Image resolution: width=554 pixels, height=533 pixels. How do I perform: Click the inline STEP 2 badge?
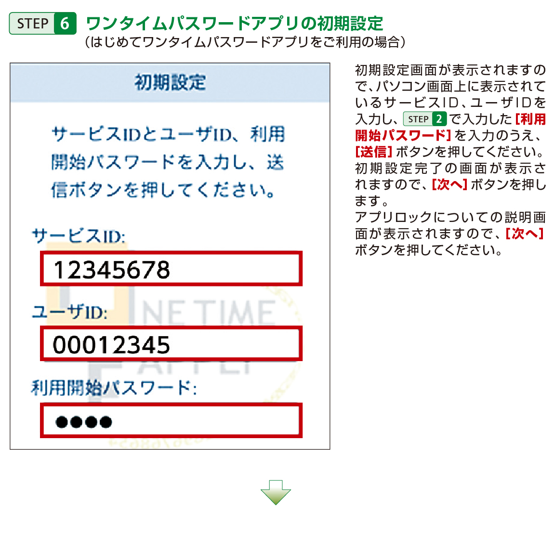424,119
